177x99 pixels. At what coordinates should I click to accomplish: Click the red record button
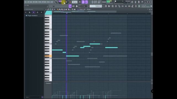(70, 2)
